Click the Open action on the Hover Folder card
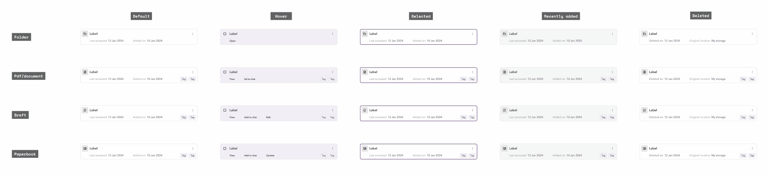Image resolution: width=768 pixels, height=176 pixels. point(232,41)
